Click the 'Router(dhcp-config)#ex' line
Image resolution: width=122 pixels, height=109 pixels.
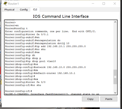tap(21, 79)
